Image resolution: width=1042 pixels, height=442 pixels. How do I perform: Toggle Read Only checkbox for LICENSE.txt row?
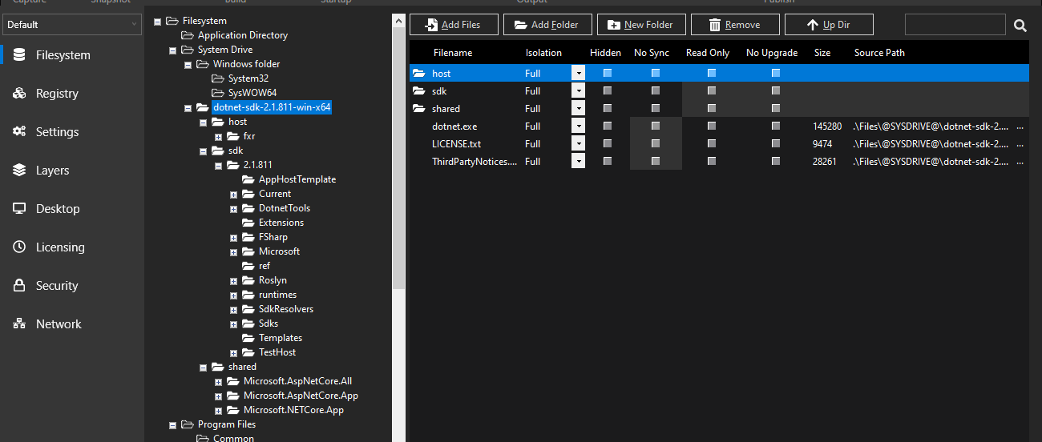click(712, 143)
